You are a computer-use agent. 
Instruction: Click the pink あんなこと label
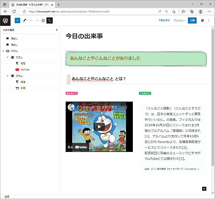pyautogui.click(x=71, y=93)
